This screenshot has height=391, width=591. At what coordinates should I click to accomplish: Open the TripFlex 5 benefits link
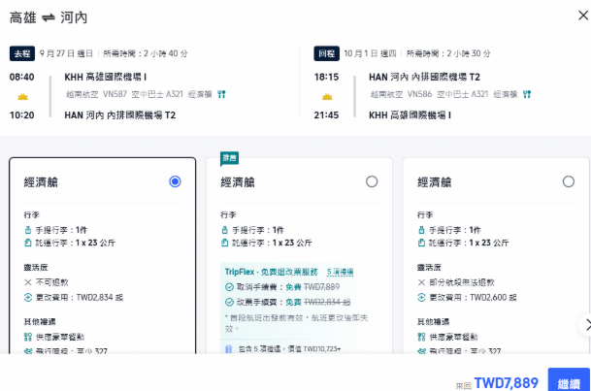340,272
